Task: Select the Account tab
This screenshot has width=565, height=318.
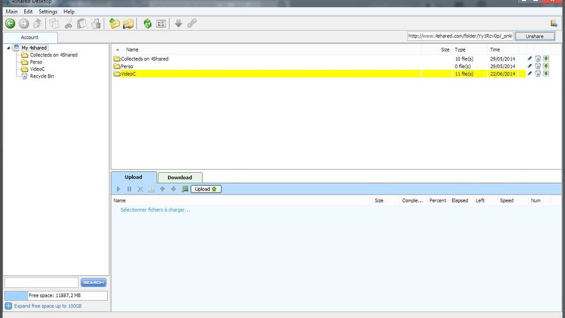Action: (30, 38)
